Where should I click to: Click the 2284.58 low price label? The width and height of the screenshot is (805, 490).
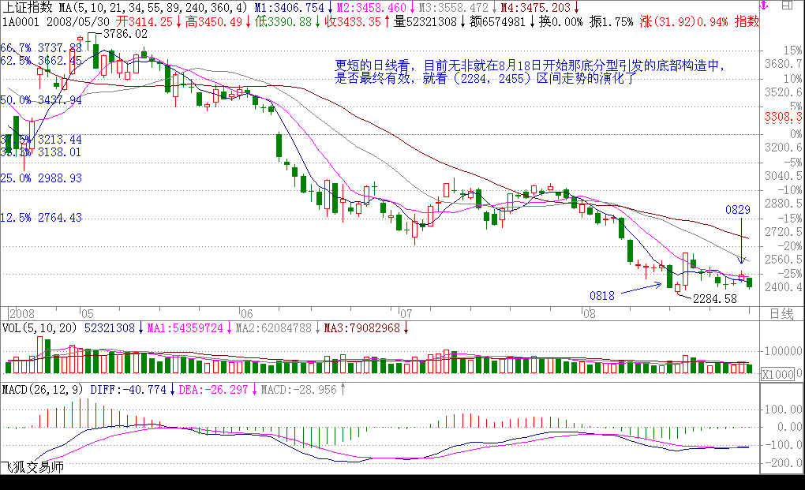pos(714,299)
